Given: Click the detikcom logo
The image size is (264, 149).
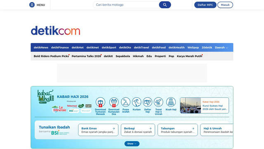Looking at the screenshot, I should pos(56,31).
